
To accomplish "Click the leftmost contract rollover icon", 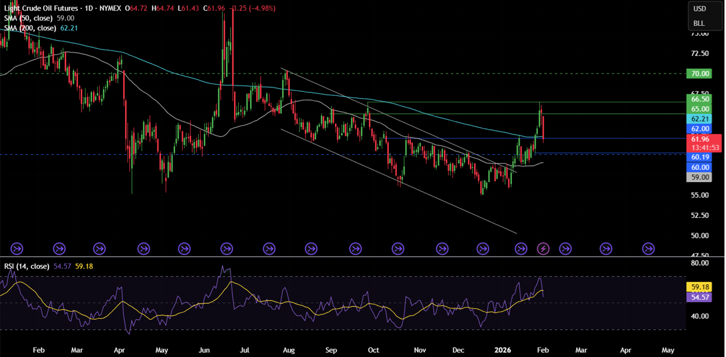I will coord(17,249).
